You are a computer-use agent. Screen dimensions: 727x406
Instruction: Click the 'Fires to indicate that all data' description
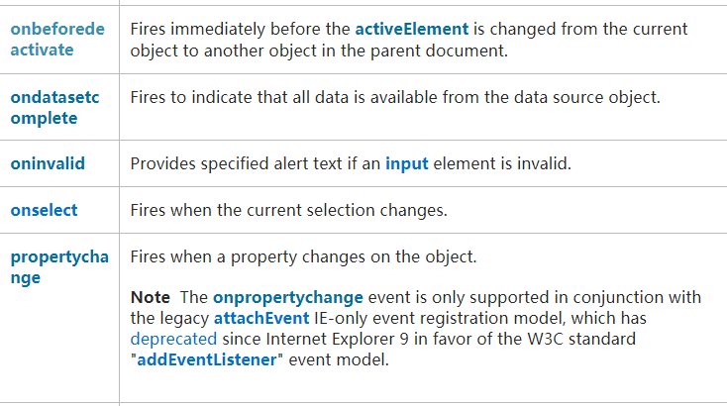[x=395, y=97]
